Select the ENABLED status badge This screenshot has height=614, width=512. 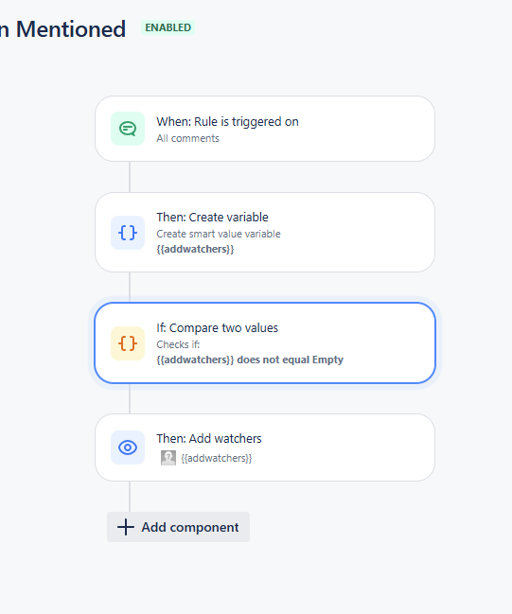coord(168,27)
